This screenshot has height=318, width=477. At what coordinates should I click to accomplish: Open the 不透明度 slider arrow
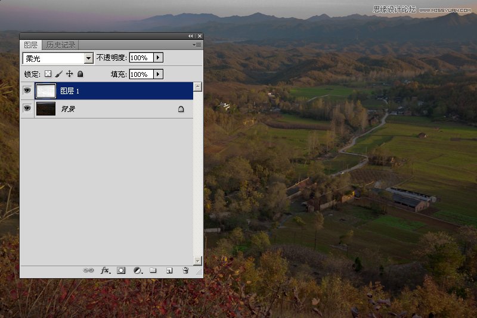158,58
